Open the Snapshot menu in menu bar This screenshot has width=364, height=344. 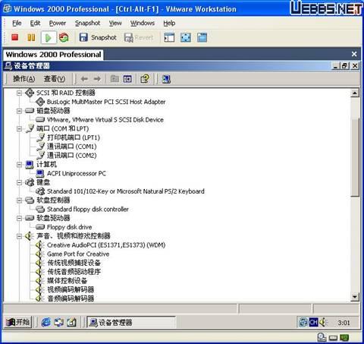(x=87, y=23)
